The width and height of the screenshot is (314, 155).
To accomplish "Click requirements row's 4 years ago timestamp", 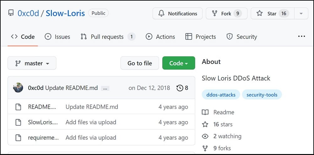I will click(x=173, y=138).
